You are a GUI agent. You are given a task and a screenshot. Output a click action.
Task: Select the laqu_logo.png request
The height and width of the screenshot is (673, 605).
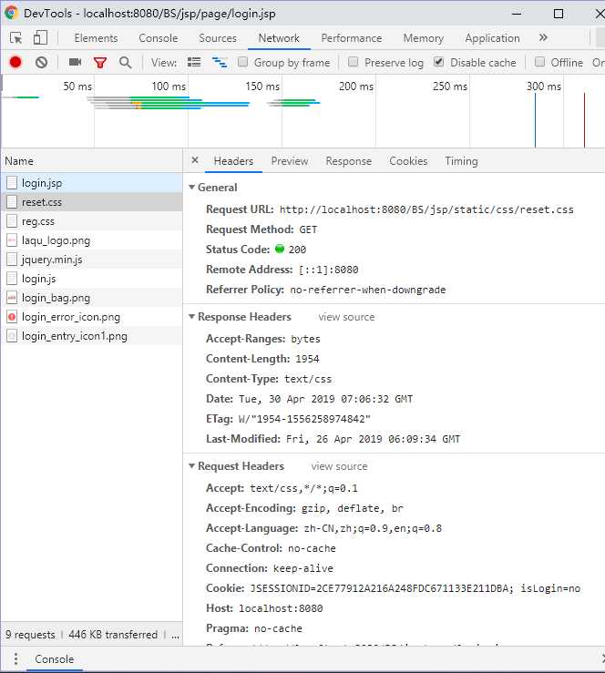point(91,240)
